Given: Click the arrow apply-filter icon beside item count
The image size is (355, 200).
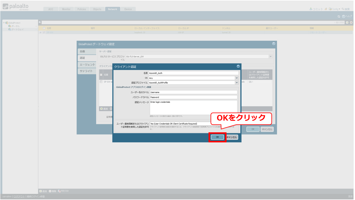Looking at the screenshot, I should (347, 22).
